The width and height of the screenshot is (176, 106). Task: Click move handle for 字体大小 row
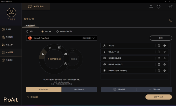point(164,46)
